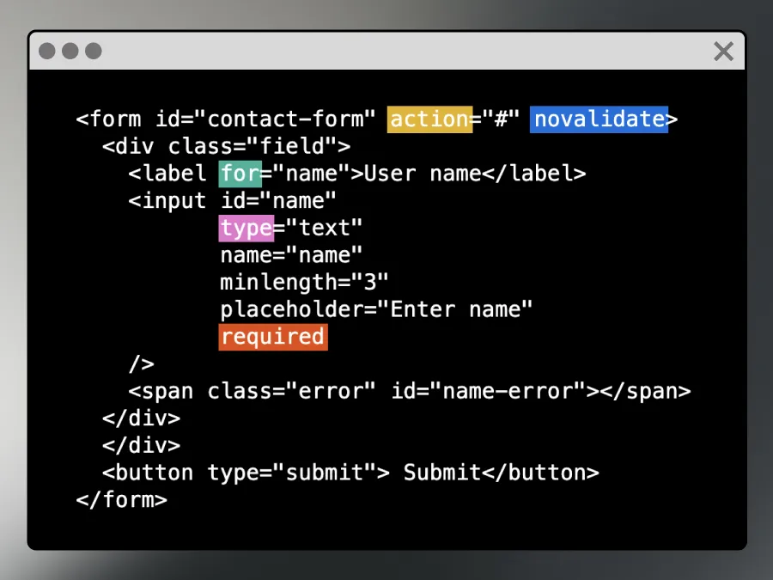Close the code window with the X icon
This screenshot has width=773, height=580.
(723, 51)
